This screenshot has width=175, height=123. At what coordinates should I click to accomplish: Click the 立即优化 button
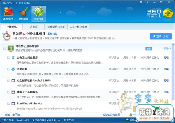pos(161,36)
